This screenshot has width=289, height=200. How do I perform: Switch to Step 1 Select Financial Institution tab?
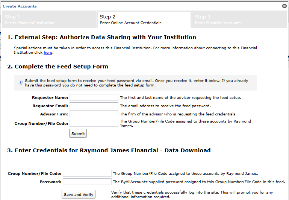click(x=49, y=20)
